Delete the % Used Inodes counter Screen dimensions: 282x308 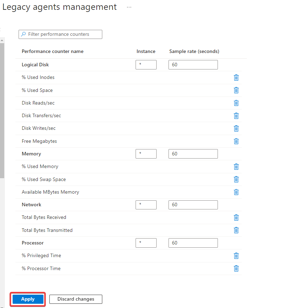click(x=236, y=78)
